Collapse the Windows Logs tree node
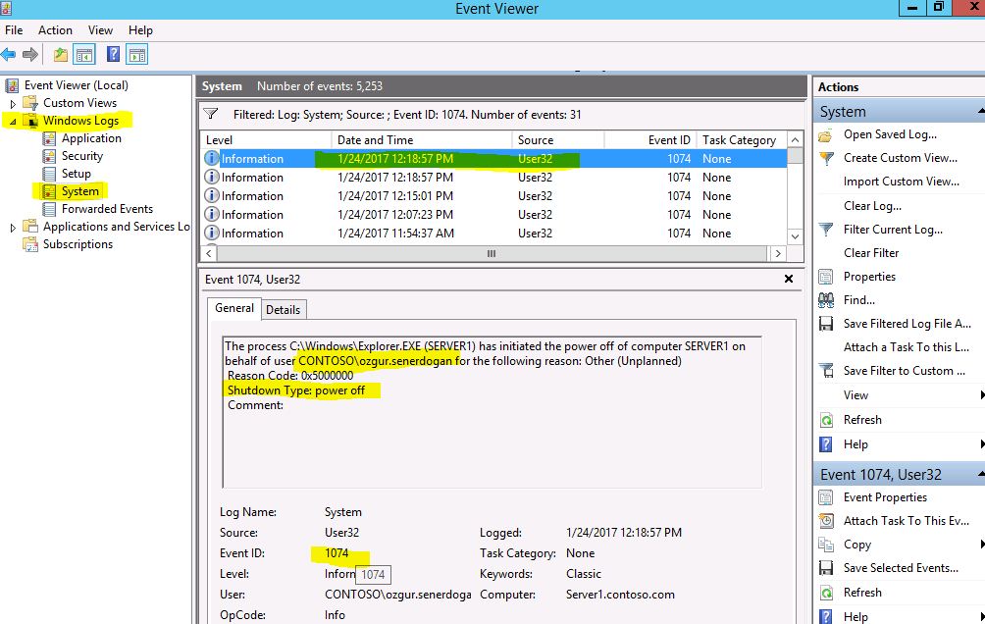Image resolution: width=985 pixels, height=624 pixels. coord(13,122)
